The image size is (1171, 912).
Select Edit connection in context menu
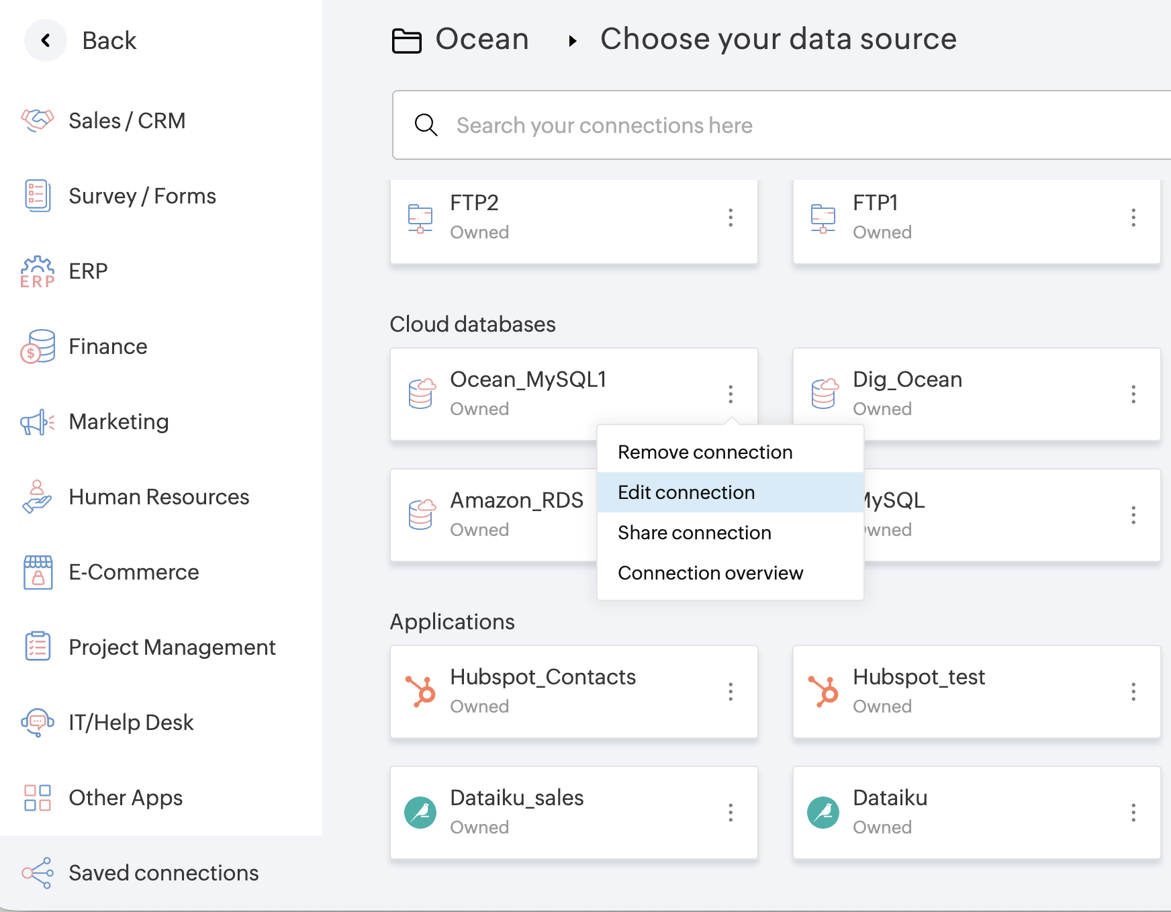[686, 492]
